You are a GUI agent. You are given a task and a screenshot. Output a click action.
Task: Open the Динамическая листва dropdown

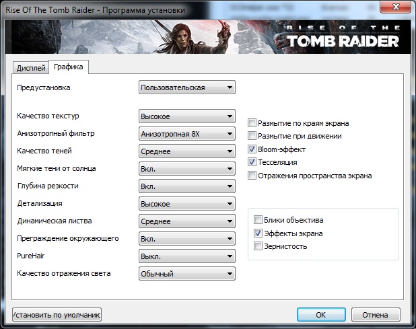[x=187, y=221]
